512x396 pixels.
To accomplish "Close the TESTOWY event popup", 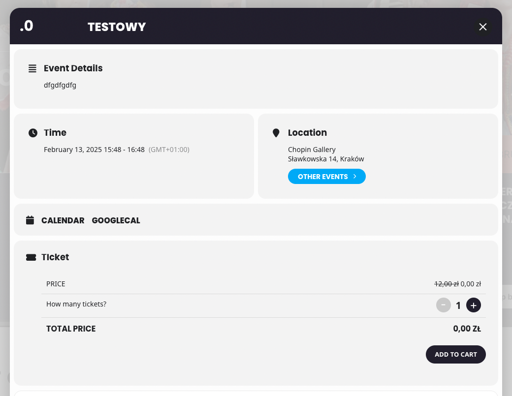I will click(482, 27).
